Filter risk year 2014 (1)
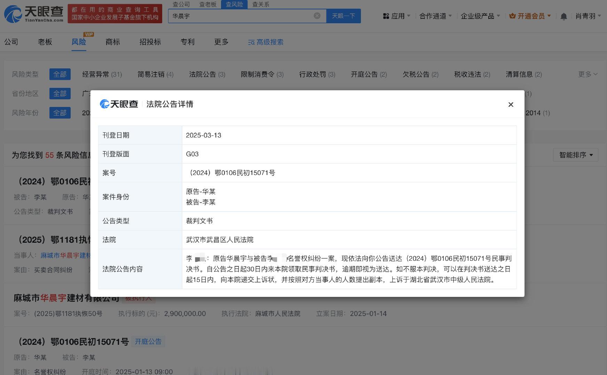 [538, 113]
